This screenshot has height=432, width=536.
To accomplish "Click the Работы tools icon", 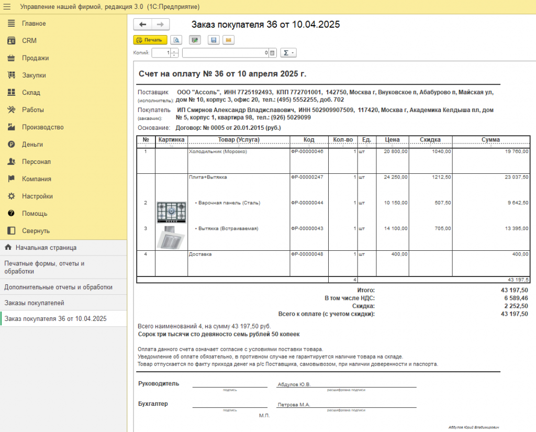I will [x=12, y=109].
